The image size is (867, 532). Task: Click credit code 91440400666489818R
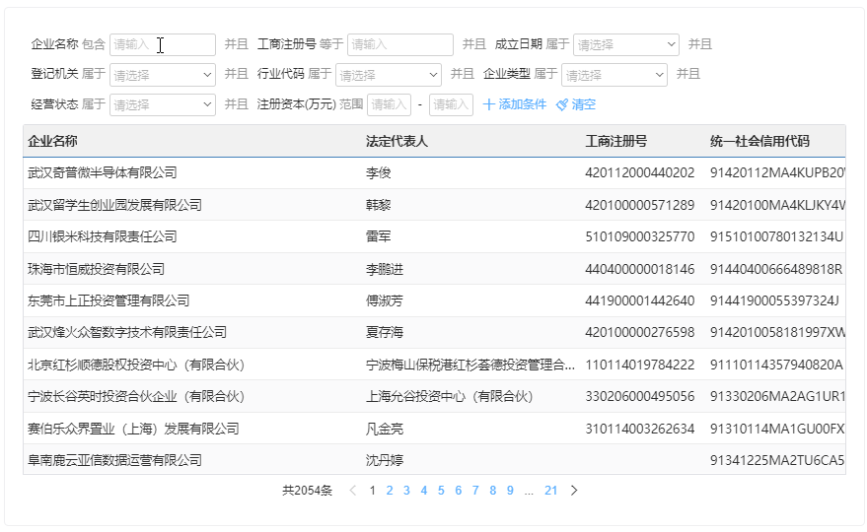pos(776,269)
